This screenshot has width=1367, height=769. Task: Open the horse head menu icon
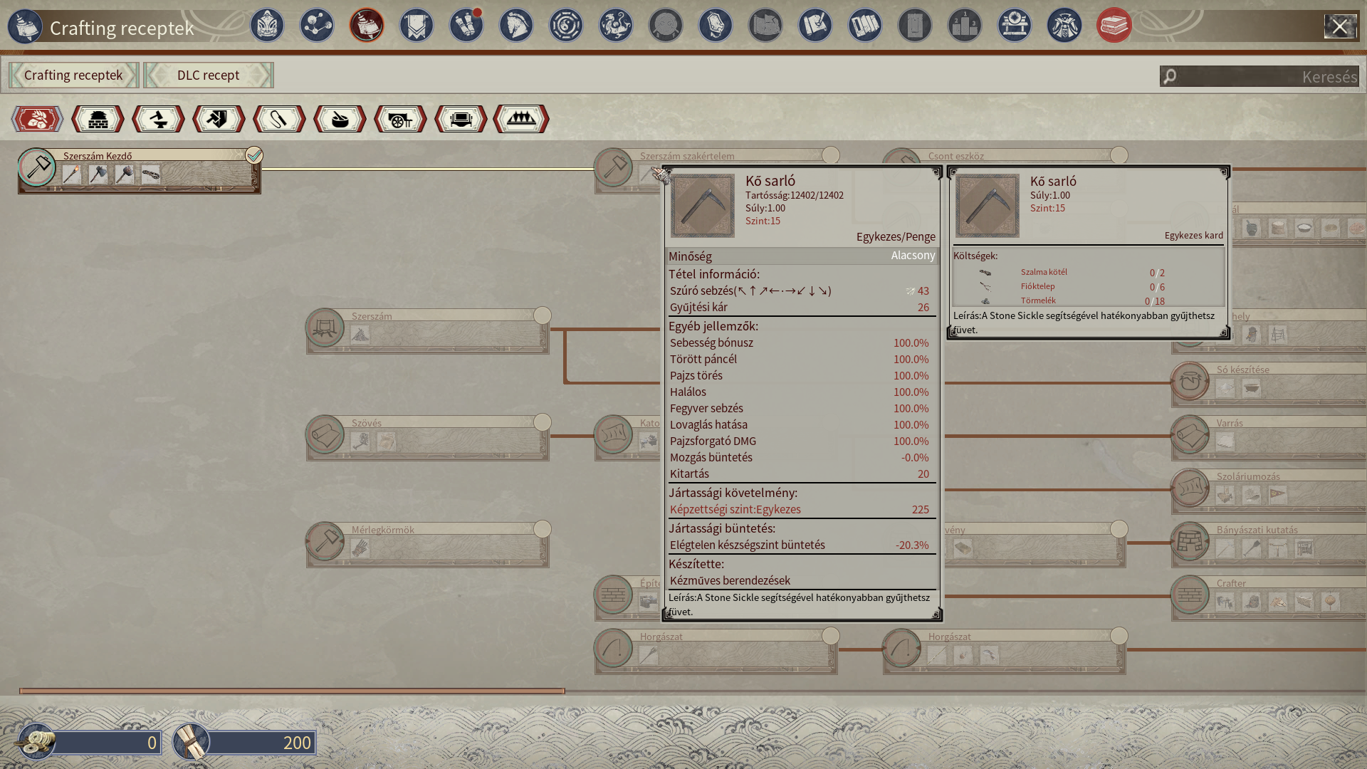pyautogui.click(x=516, y=26)
